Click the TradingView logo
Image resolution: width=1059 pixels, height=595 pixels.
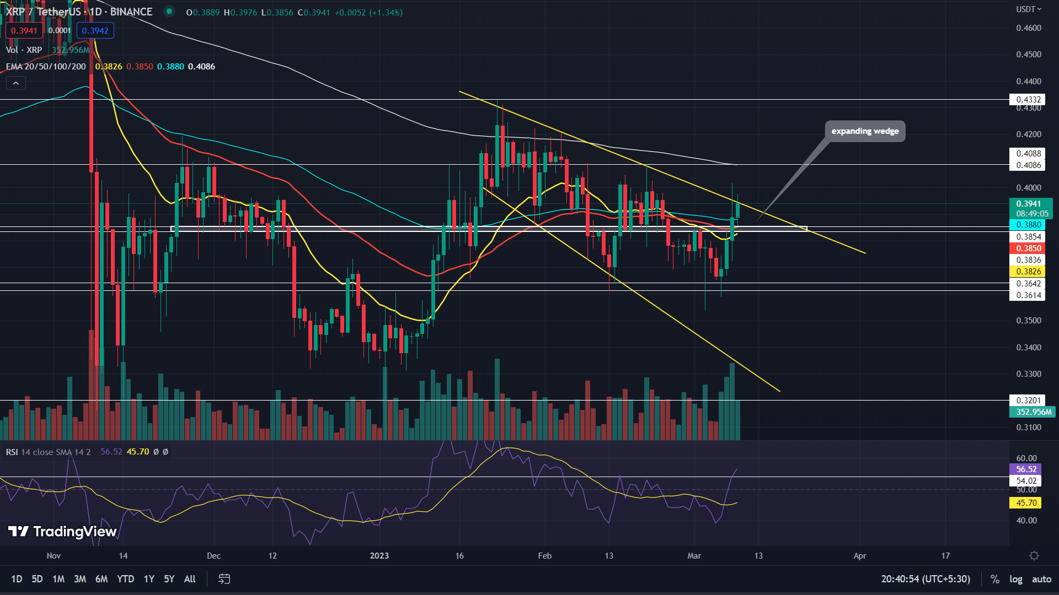pyautogui.click(x=61, y=532)
